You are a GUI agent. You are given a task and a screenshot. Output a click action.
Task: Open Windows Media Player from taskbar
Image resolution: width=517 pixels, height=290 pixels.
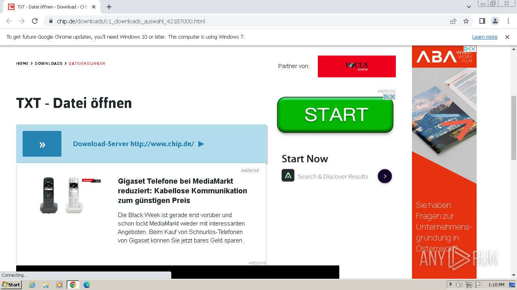point(59,285)
